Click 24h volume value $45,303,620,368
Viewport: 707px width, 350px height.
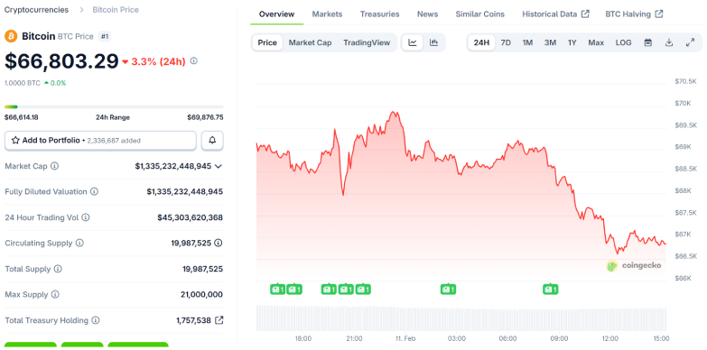click(190, 217)
